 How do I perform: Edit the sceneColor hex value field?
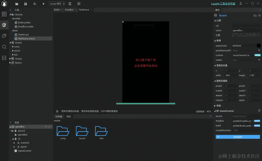[244, 46]
